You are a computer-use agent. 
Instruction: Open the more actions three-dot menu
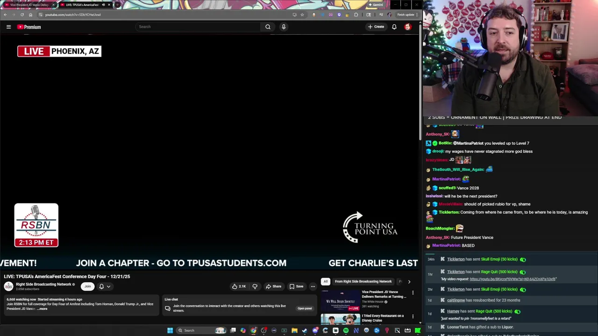click(313, 287)
